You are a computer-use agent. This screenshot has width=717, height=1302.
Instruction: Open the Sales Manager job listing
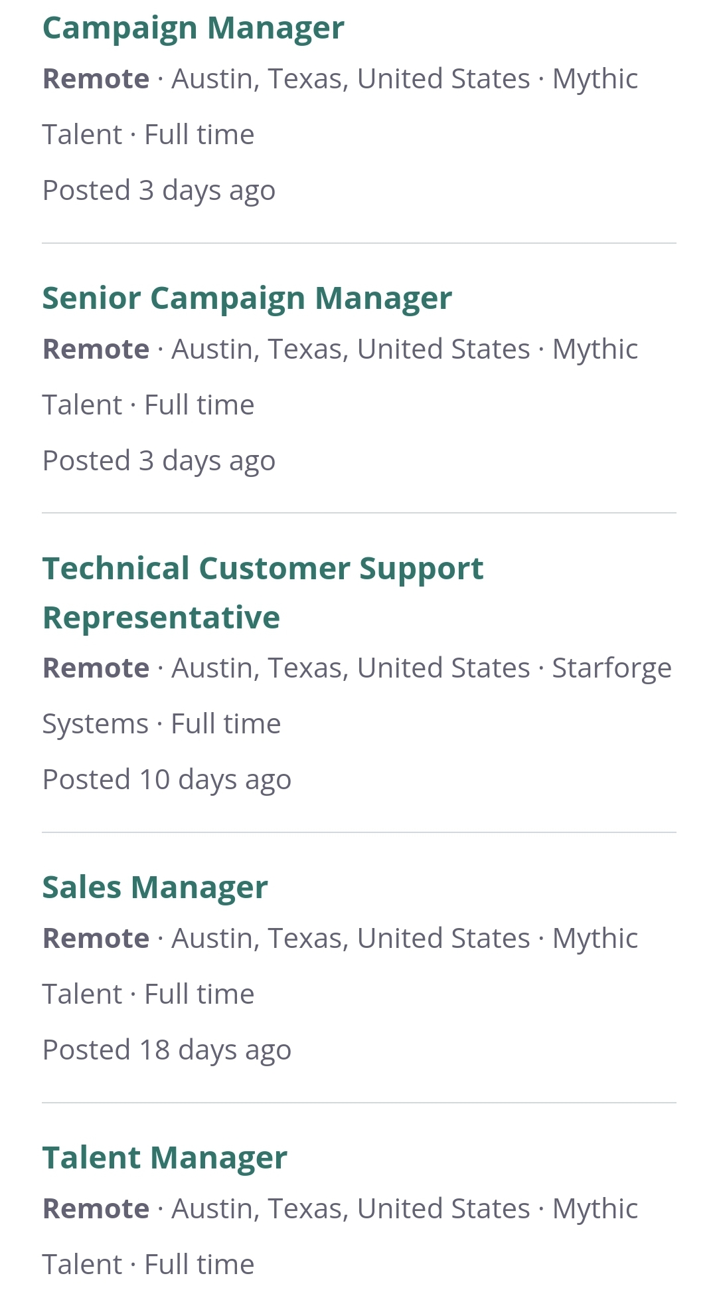(155, 887)
